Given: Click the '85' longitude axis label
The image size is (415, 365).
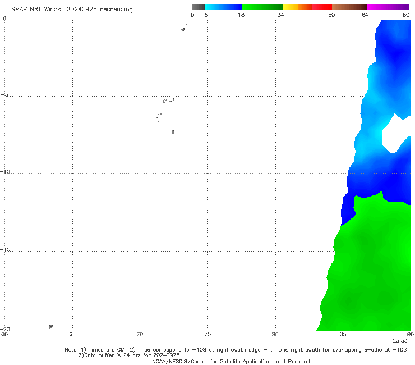Looking at the screenshot, I should [x=343, y=334].
